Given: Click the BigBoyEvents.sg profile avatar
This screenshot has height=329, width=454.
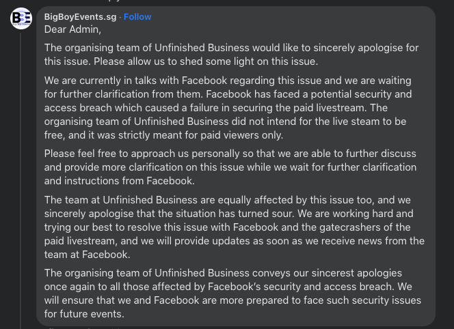Looking at the screenshot, I should pos(21,18).
